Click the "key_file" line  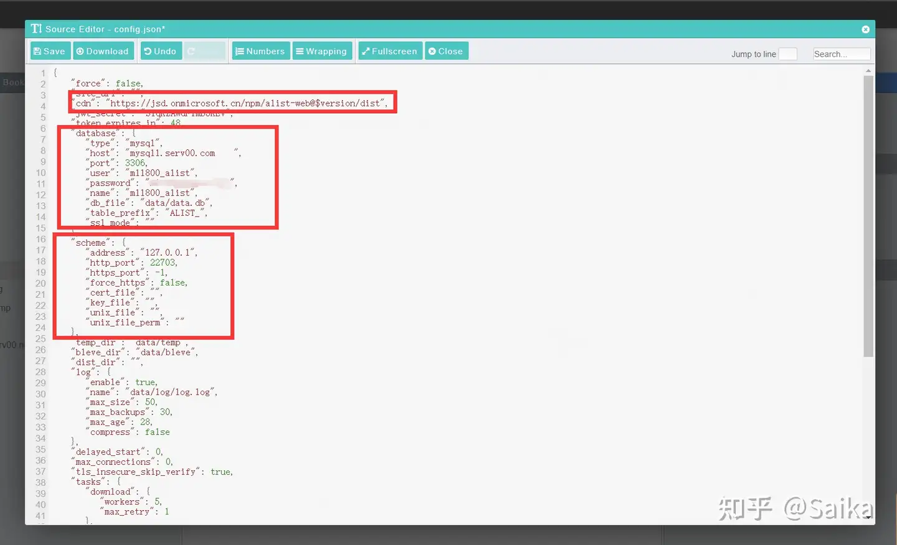121,302
